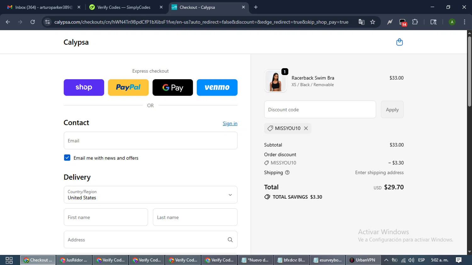Switch to Inbox Gmail tab
The height and width of the screenshot is (265, 472).
click(x=44, y=7)
